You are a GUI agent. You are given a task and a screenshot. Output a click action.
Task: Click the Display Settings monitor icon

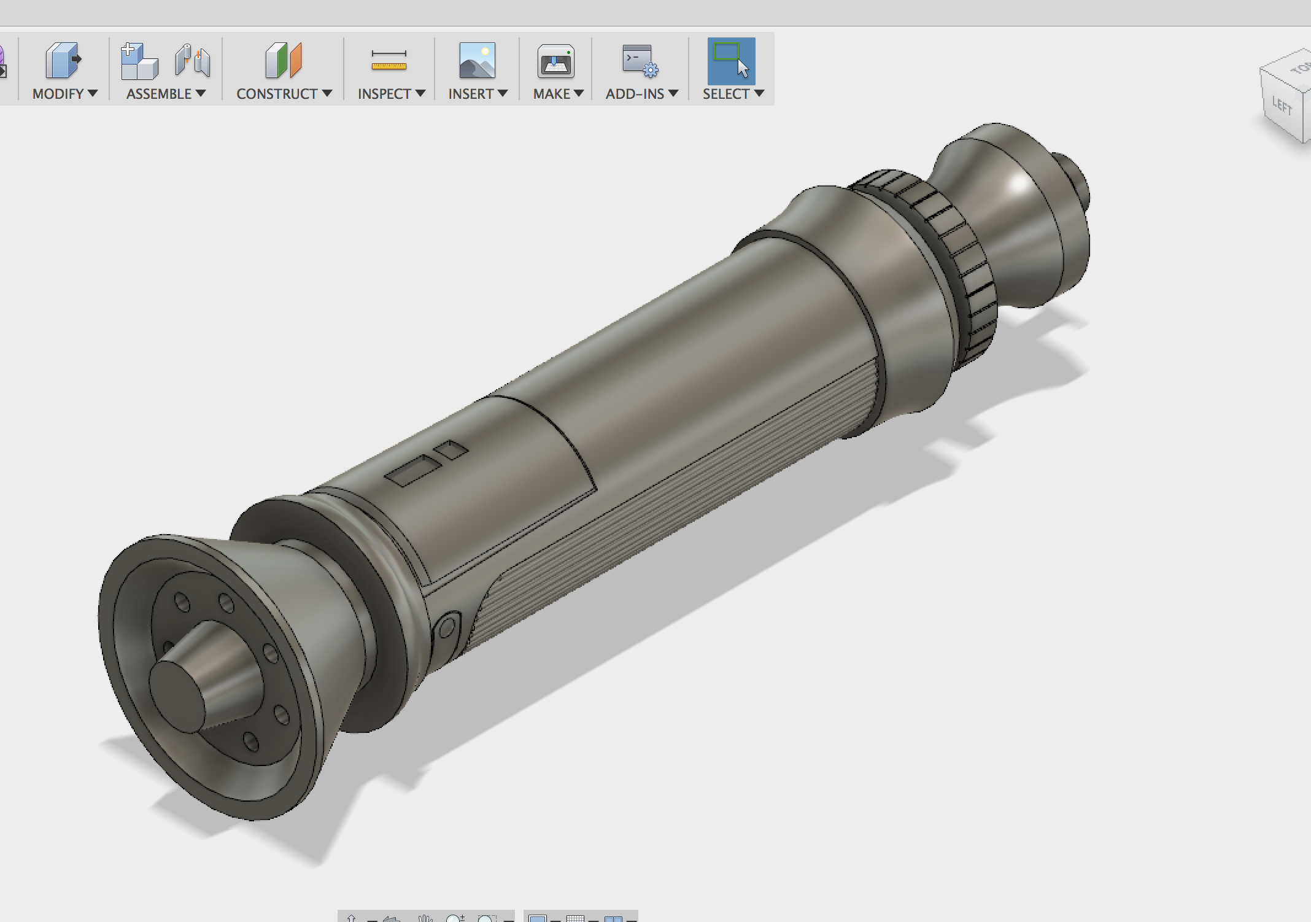point(538,918)
